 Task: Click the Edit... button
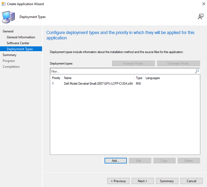[140, 160]
